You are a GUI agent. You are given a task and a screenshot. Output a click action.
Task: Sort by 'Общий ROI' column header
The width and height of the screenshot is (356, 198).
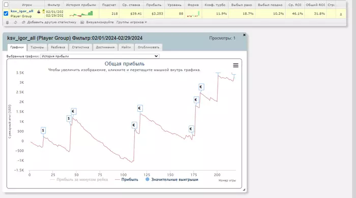click(x=315, y=5)
